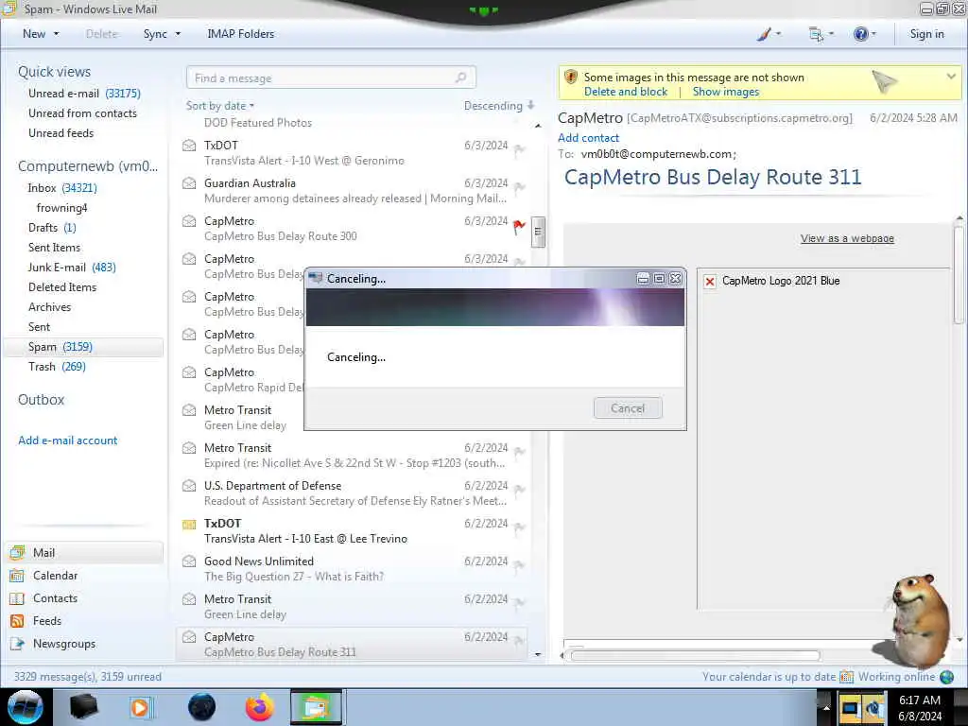Select Sign in on the toolbar
Viewport: 968px width, 726px height.
926,34
